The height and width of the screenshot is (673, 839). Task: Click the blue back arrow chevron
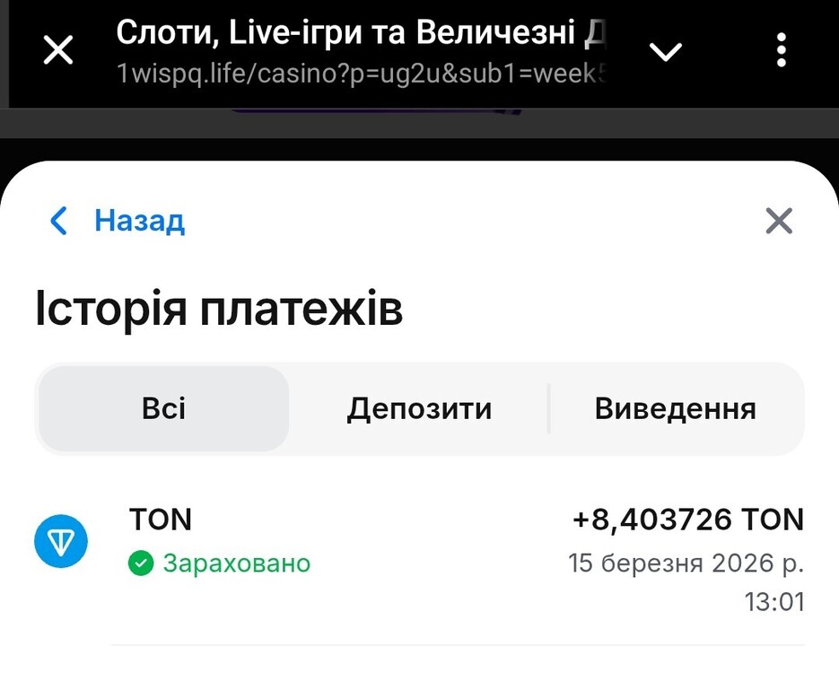pyautogui.click(x=59, y=220)
